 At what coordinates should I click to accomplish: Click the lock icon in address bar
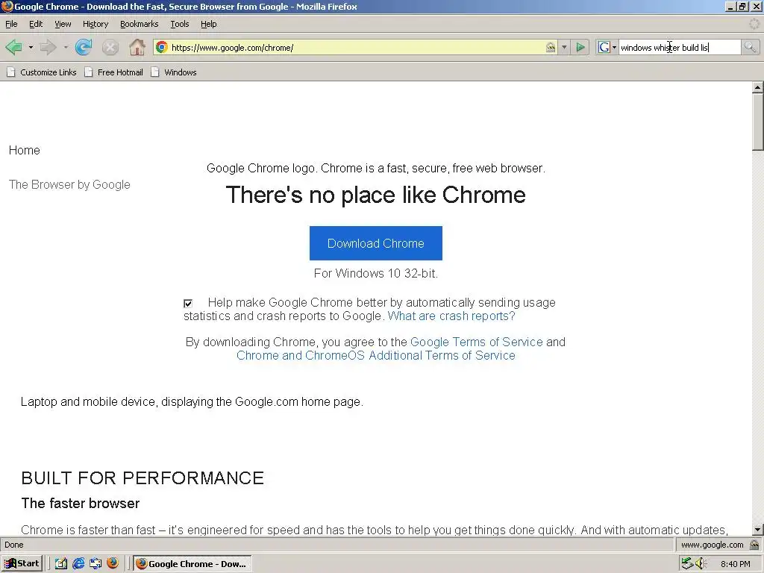(x=550, y=47)
